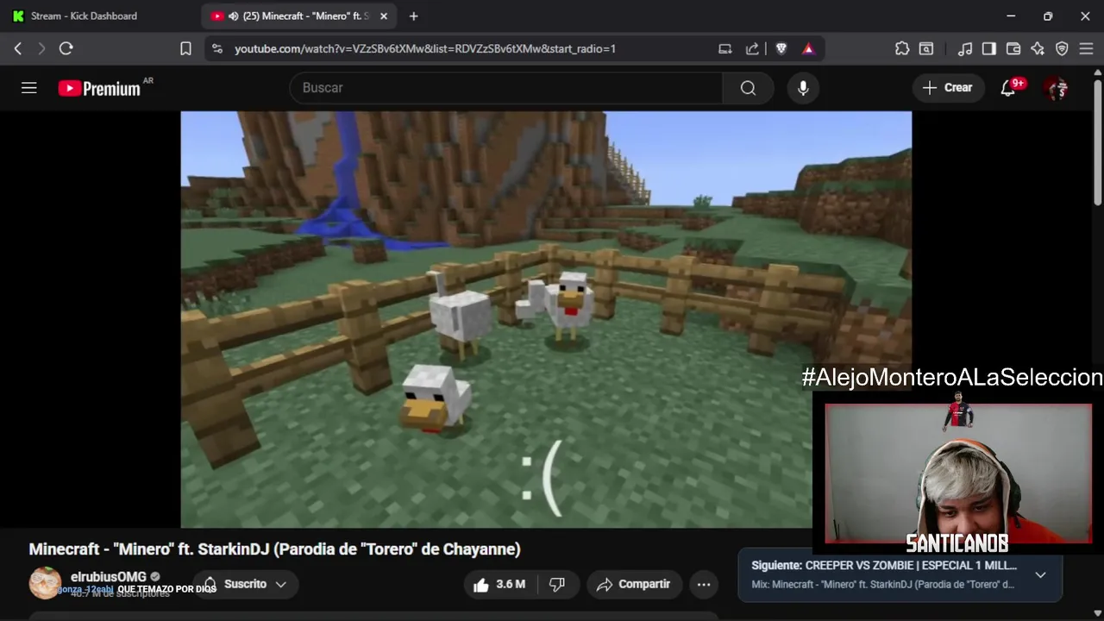The width and height of the screenshot is (1104, 621).
Task: Start voice search with microphone icon
Action: (x=803, y=88)
